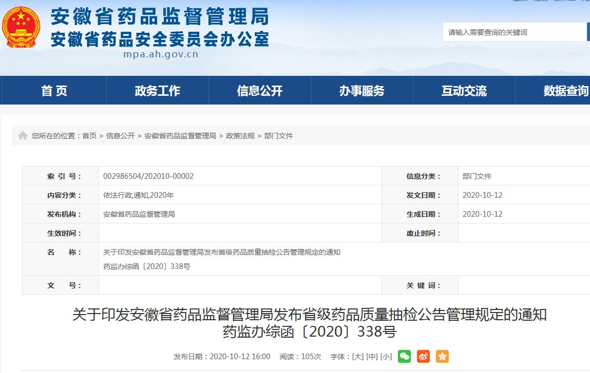Share article to Weibo icon
Screen dimensions: 590x373
point(424,356)
